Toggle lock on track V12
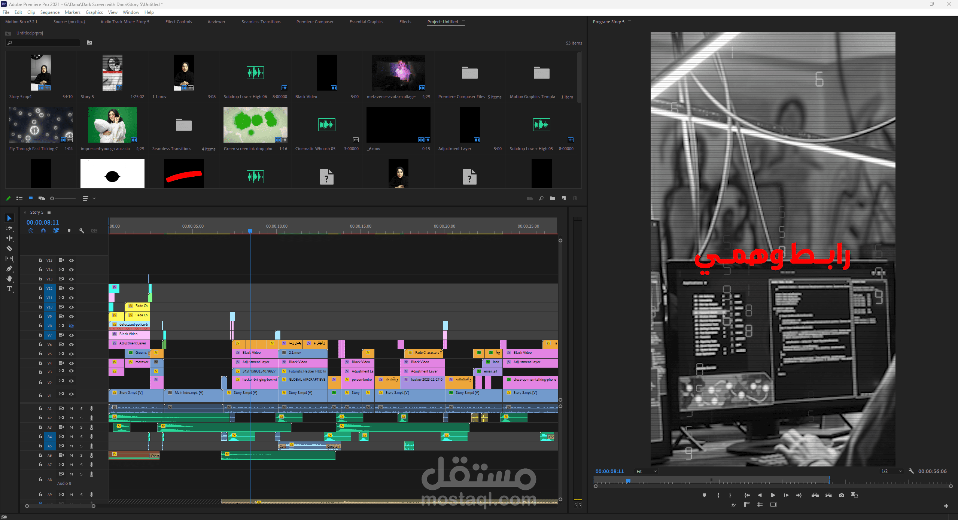This screenshot has height=520, width=958. (40, 288)
